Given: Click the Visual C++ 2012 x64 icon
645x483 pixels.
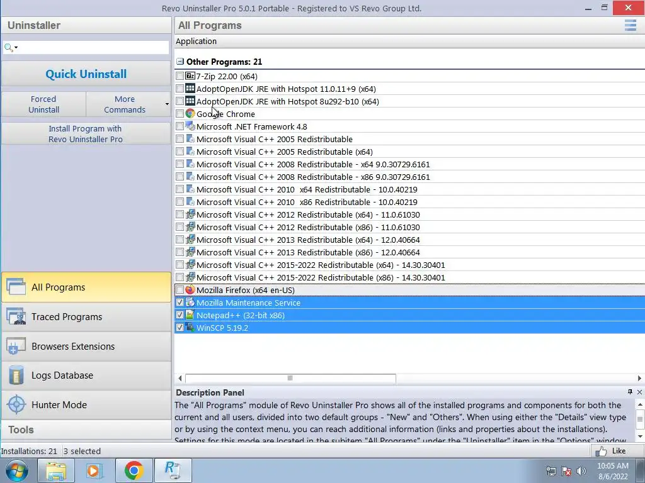Looking at the screenshot, I should coord(190,214).
